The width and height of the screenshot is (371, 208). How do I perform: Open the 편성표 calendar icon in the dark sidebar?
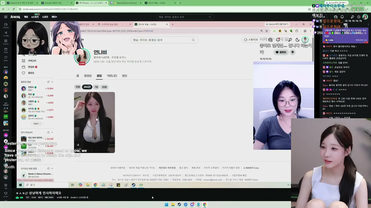(6, 50)
